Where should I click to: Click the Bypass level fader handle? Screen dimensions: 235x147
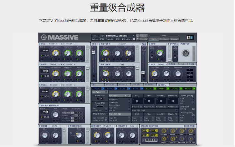(170, 60)
